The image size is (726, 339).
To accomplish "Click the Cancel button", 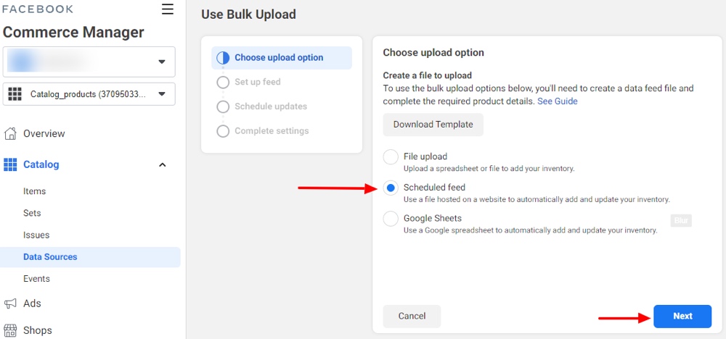I will 412,317.
